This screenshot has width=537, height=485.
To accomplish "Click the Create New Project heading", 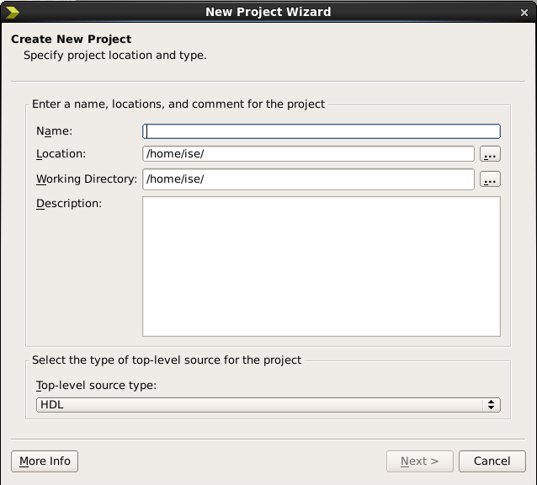I will (x=72, y=40).
